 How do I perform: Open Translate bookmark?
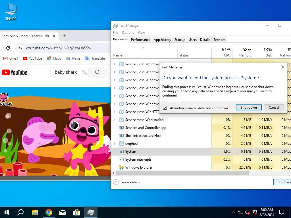(x=95, y=58)
